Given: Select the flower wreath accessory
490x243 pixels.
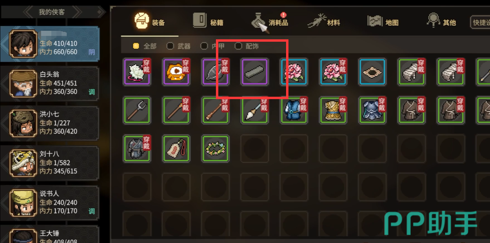Looking at the screenshot, I should pos(216,148).
